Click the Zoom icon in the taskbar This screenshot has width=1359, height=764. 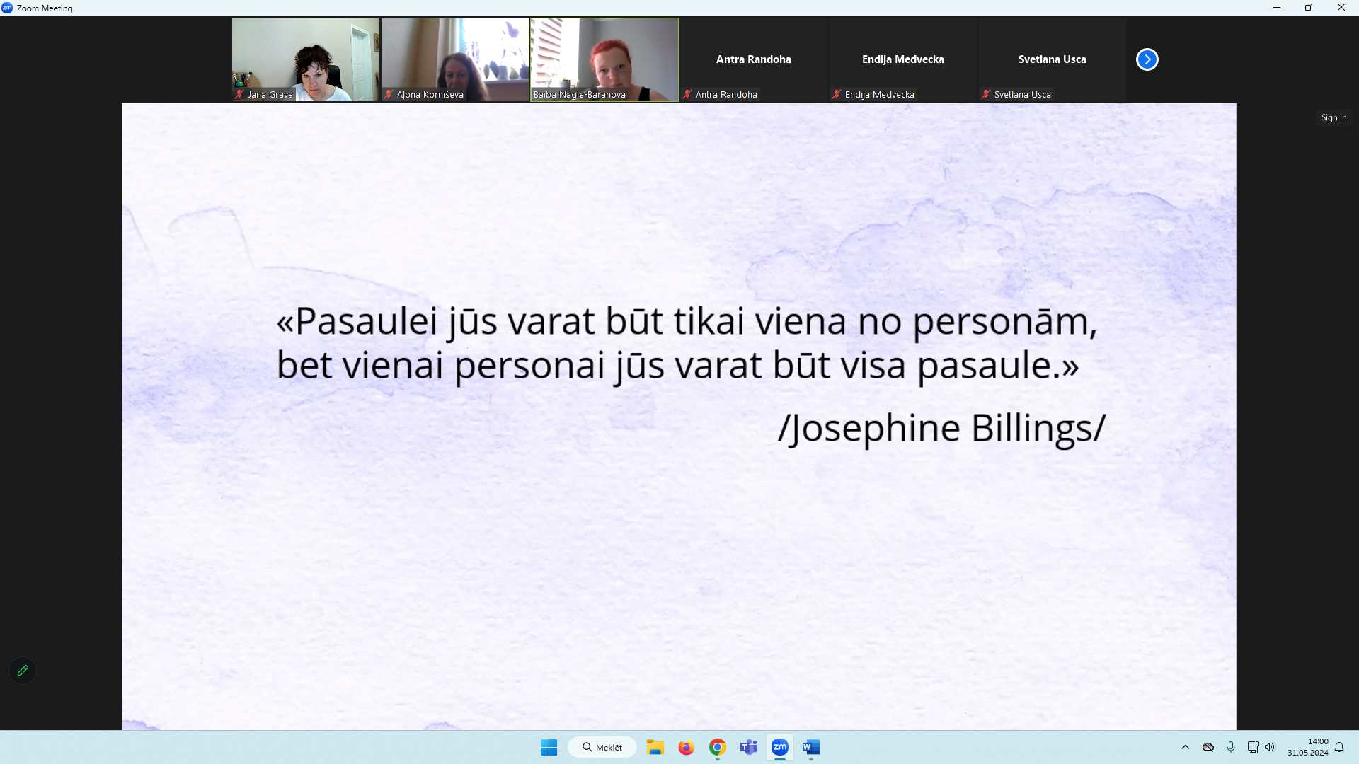[x=779, y=747]
